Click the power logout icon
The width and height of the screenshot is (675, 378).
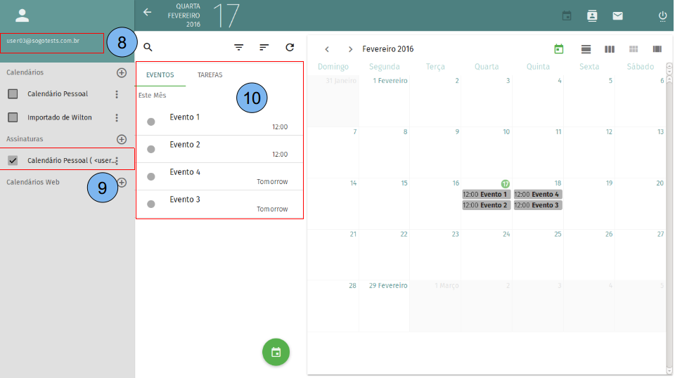662,15
